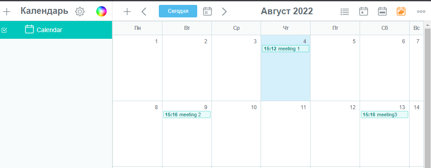Uncheck the Calendar visibility checkbox
Screen dimensions: 431x168
coord(4,30)
